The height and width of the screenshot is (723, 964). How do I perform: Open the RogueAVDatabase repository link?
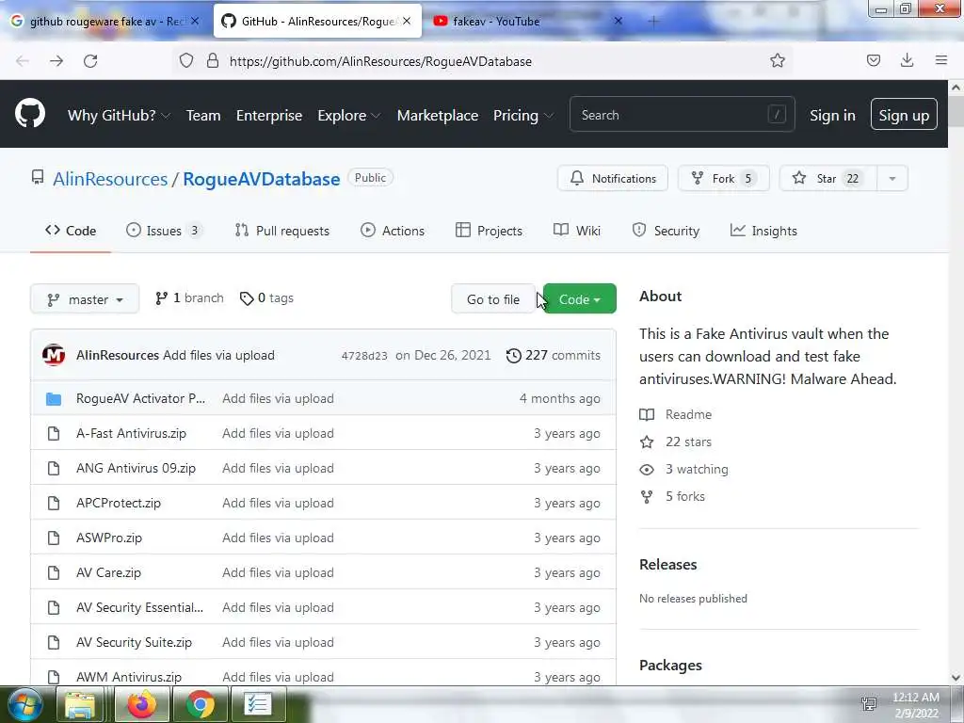pyautogui.click(x=262, y=179)
